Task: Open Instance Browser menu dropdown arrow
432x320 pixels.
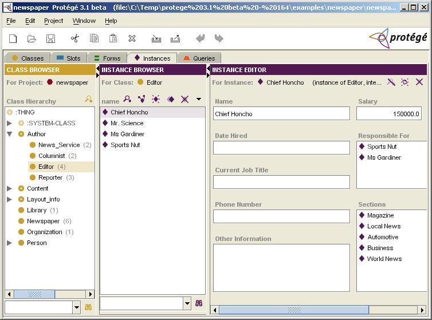Action: 199,99
